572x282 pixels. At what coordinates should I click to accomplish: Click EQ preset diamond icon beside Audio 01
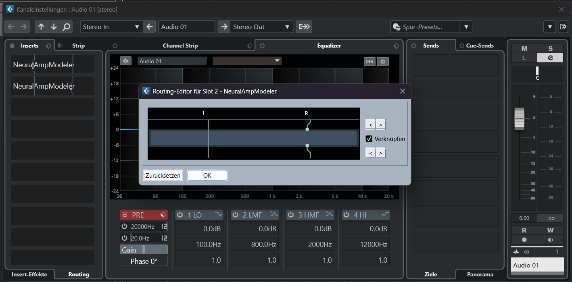coord(125,61)
